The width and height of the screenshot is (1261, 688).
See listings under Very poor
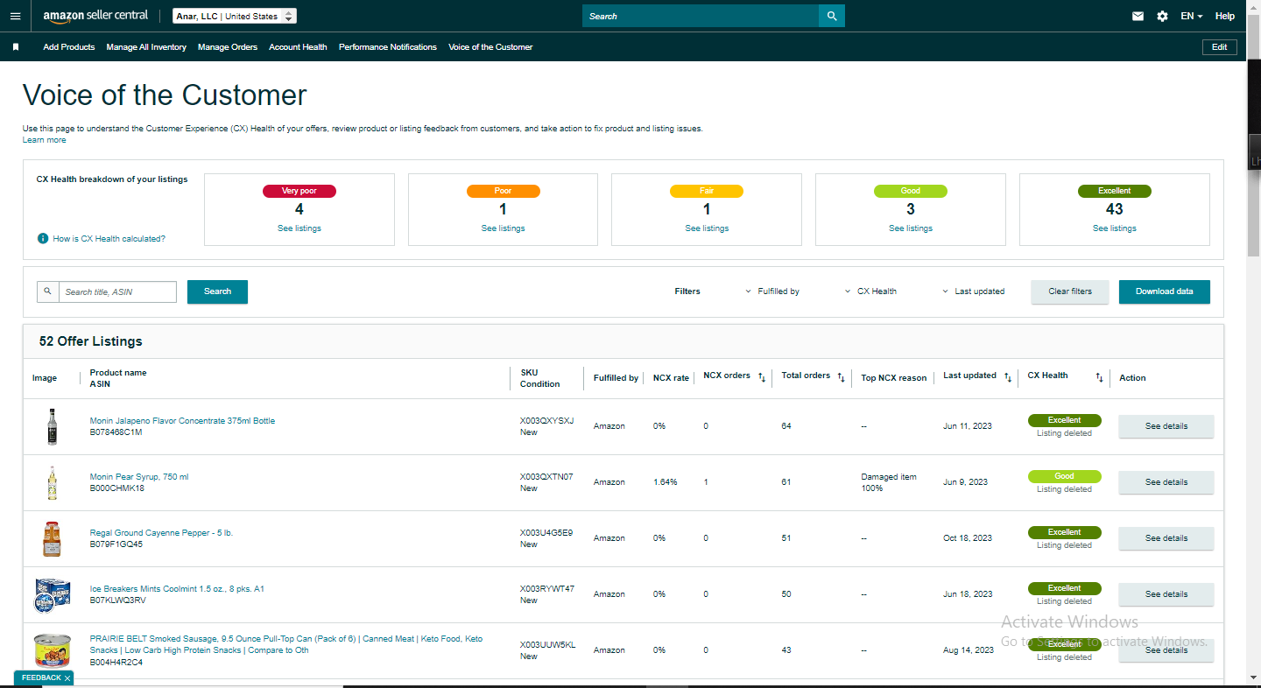299,228
